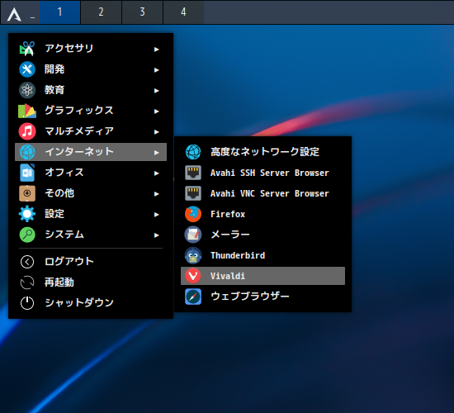
Task: Open Avahi VNC Server Browser entry
Action: (262, 193)
